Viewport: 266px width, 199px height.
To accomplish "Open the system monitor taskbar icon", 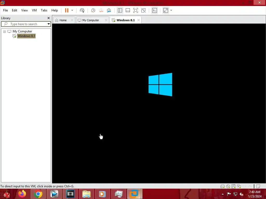I will click(x=118, y=194).
